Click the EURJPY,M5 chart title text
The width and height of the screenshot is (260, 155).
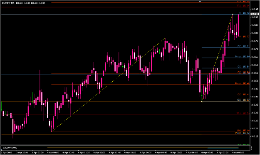pos(8,3)
